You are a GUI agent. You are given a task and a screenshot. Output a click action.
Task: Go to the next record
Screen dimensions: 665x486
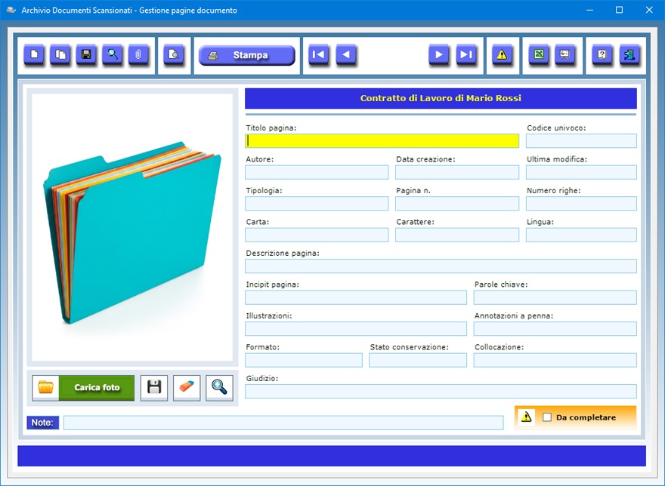[439, 55]
